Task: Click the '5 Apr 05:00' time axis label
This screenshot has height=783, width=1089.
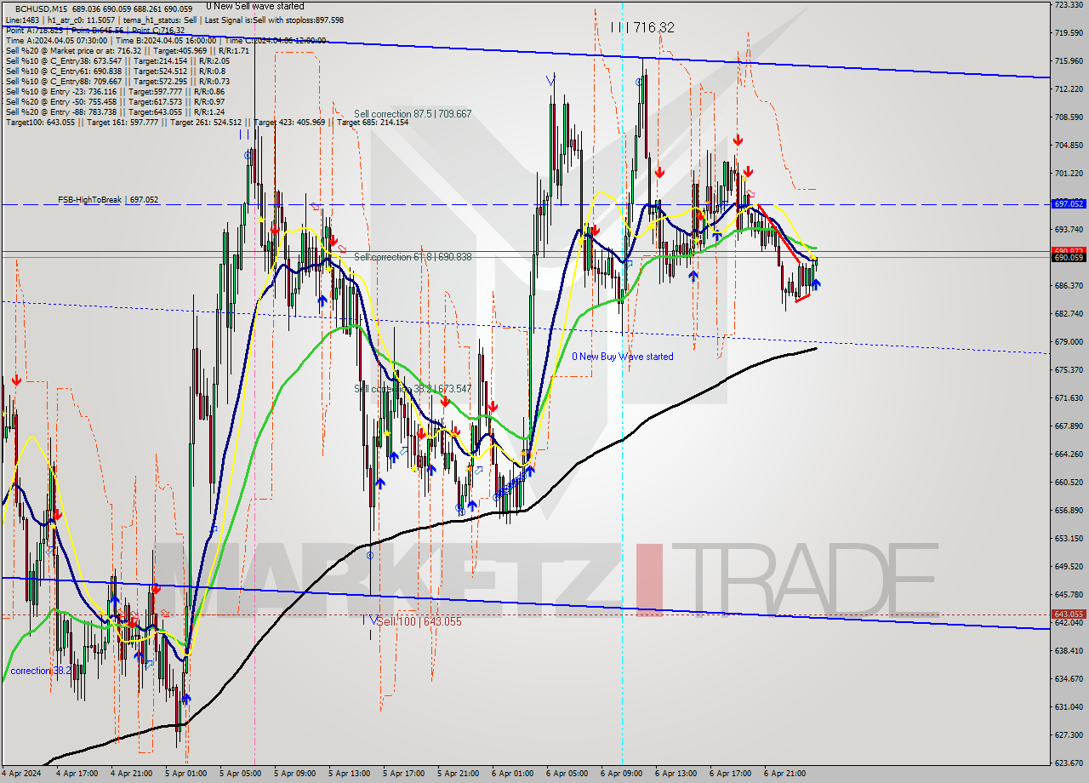Action: pos(241,774)
